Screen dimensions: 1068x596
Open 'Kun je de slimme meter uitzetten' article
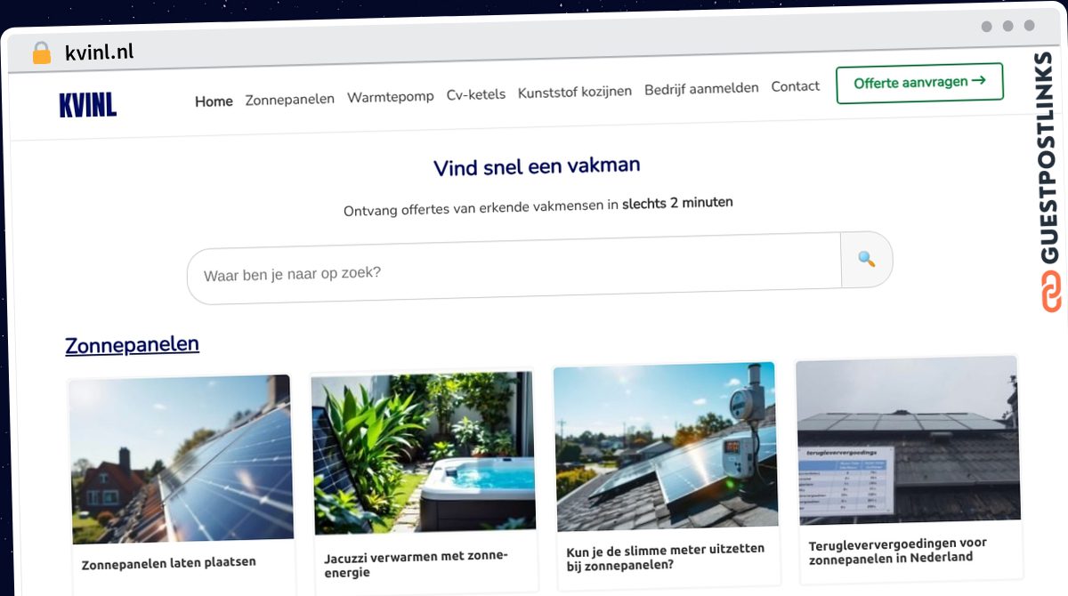[x=665, y=557]
